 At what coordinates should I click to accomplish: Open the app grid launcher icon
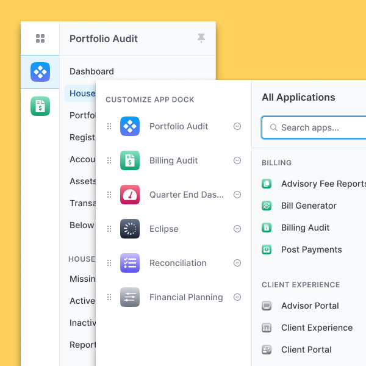click(x=40, y=38)
